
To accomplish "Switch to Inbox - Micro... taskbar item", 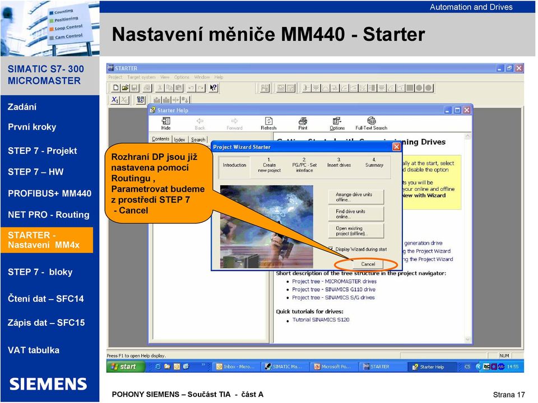I will [x=236, y=367].
